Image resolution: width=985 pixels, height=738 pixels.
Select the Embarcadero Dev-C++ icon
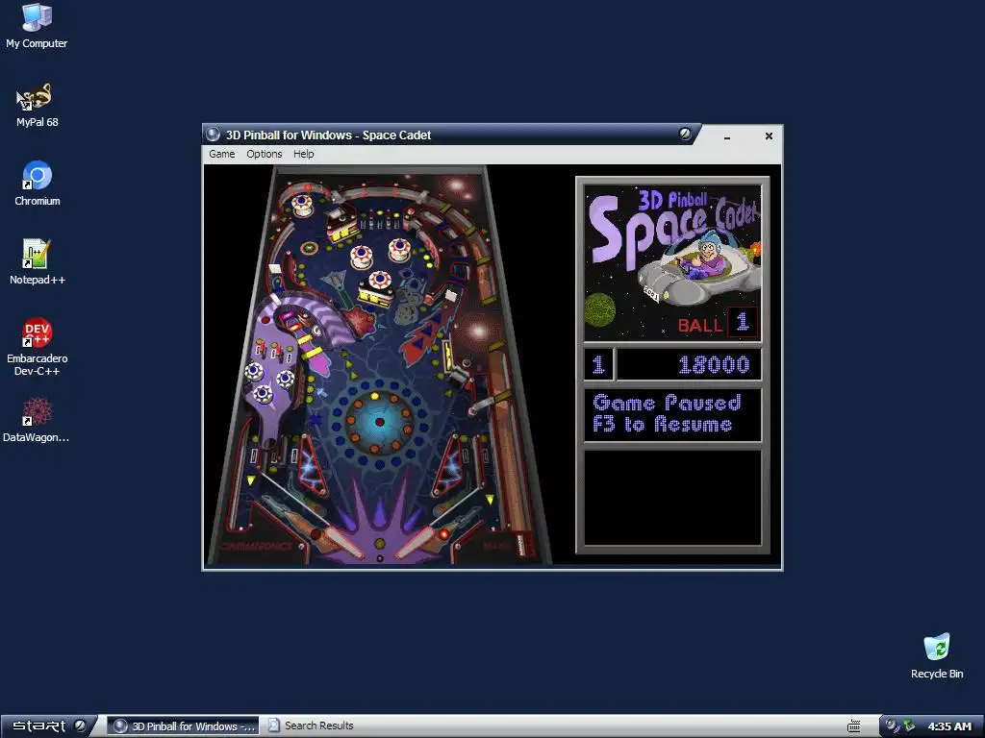click(x=38, y=347)
